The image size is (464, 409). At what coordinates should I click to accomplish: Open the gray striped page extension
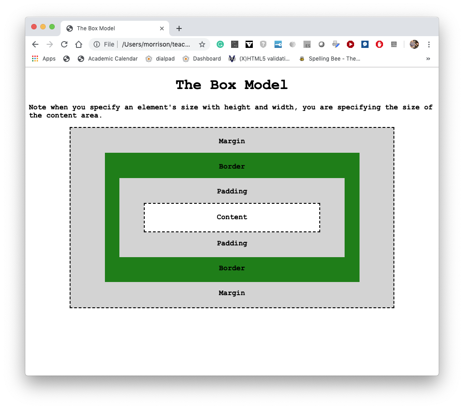tap(394, 44)
